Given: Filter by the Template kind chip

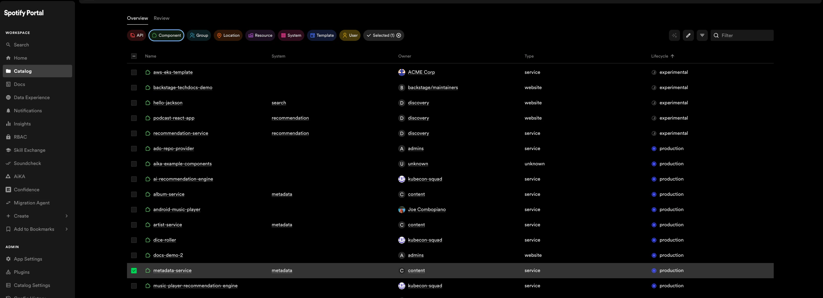Looking at the screenshot, I should click(322, 35).
